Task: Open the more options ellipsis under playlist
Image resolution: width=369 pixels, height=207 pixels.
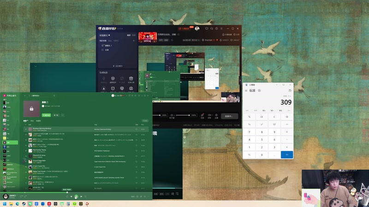Action: pyautogui.click(x=63, y=115)
